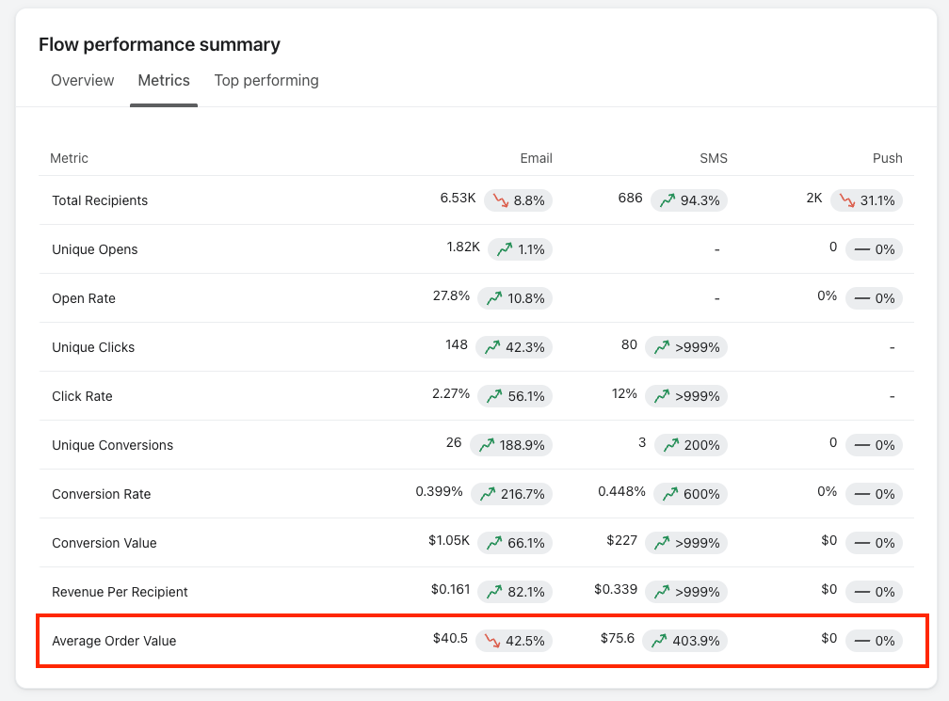
Task: Click the Flow performance summary heading
Action: (159, 44)
